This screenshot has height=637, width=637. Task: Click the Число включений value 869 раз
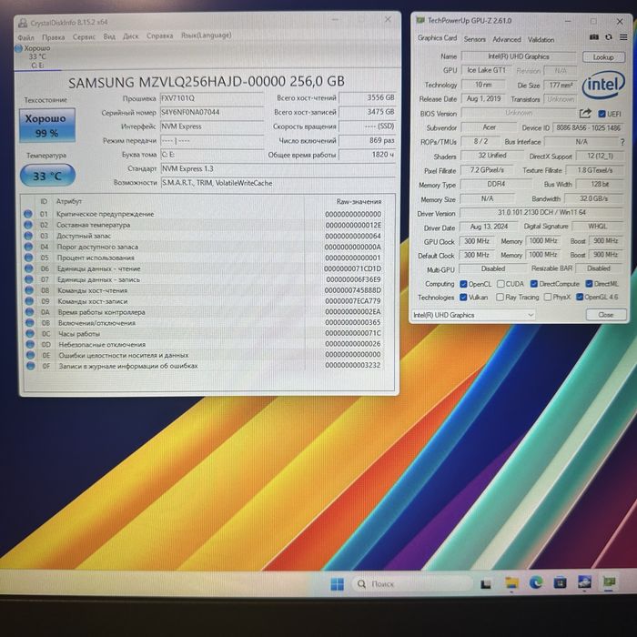click(367, 140)
